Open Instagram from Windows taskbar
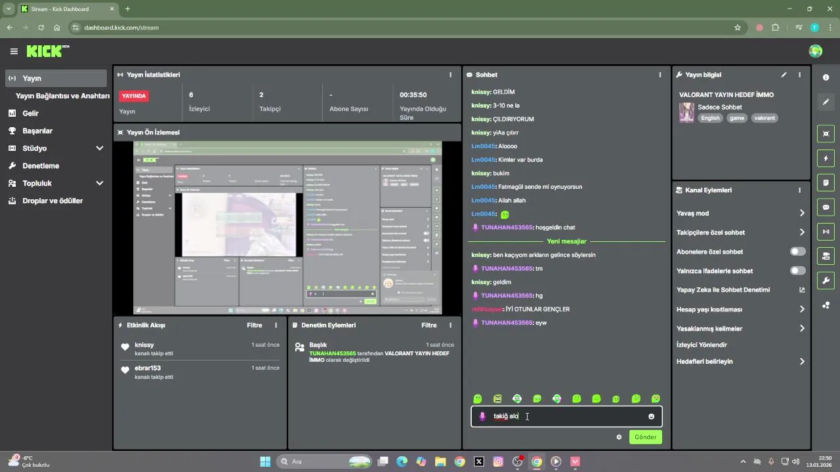 tap(498, 462)
